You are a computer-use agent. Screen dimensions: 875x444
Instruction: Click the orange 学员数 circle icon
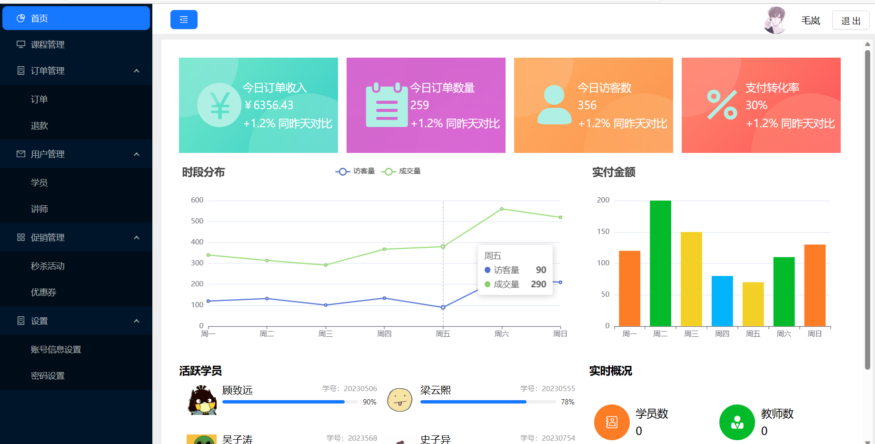pyautogui.click(x=612, y=422)
